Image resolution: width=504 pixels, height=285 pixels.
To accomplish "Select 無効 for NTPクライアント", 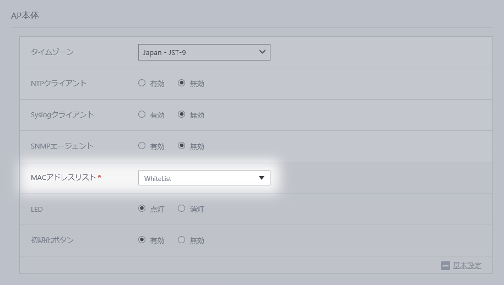I will coord(182,84).
